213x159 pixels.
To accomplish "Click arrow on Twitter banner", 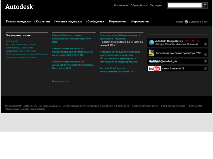I will point(205,61).
